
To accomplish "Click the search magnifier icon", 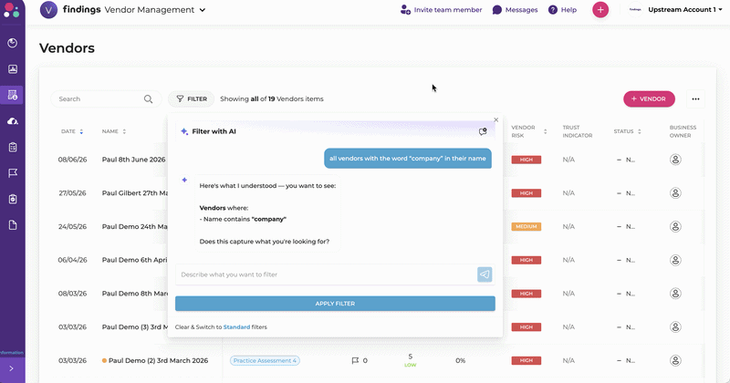I will [x=148, y=99].
